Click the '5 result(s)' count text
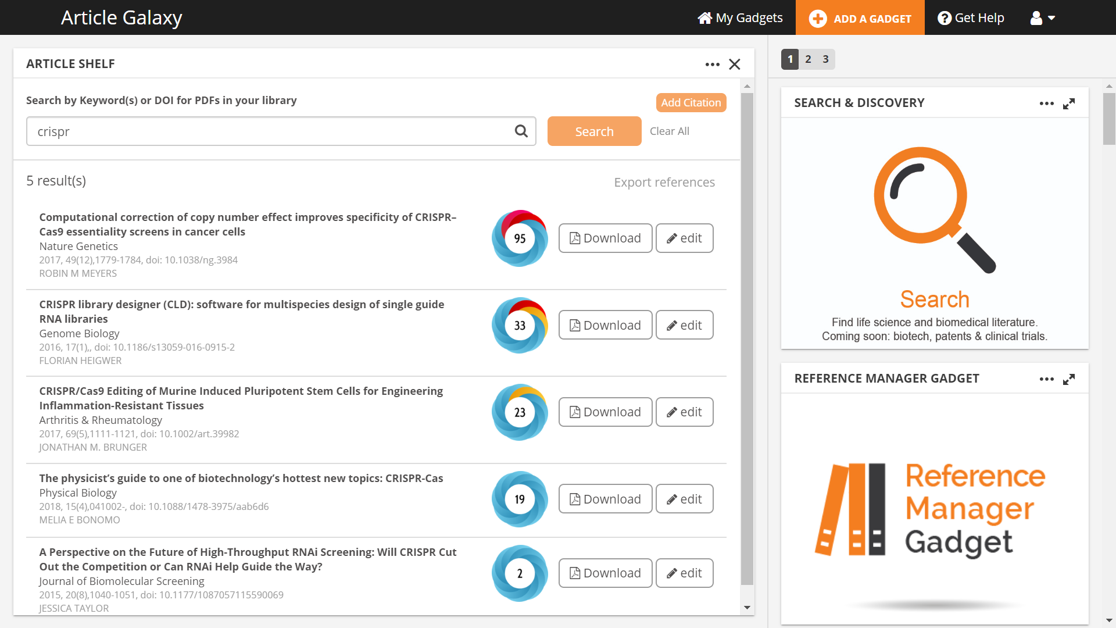The image size is (1116, 628). [56, 181]
